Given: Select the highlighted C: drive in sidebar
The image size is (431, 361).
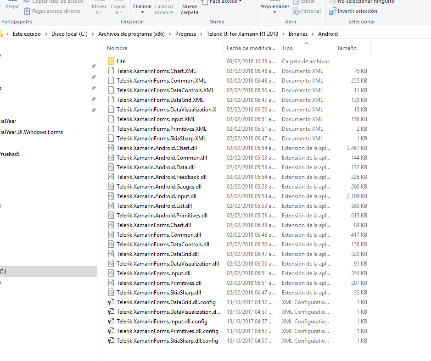Looking at the screenshot, I should click(49, 272).
